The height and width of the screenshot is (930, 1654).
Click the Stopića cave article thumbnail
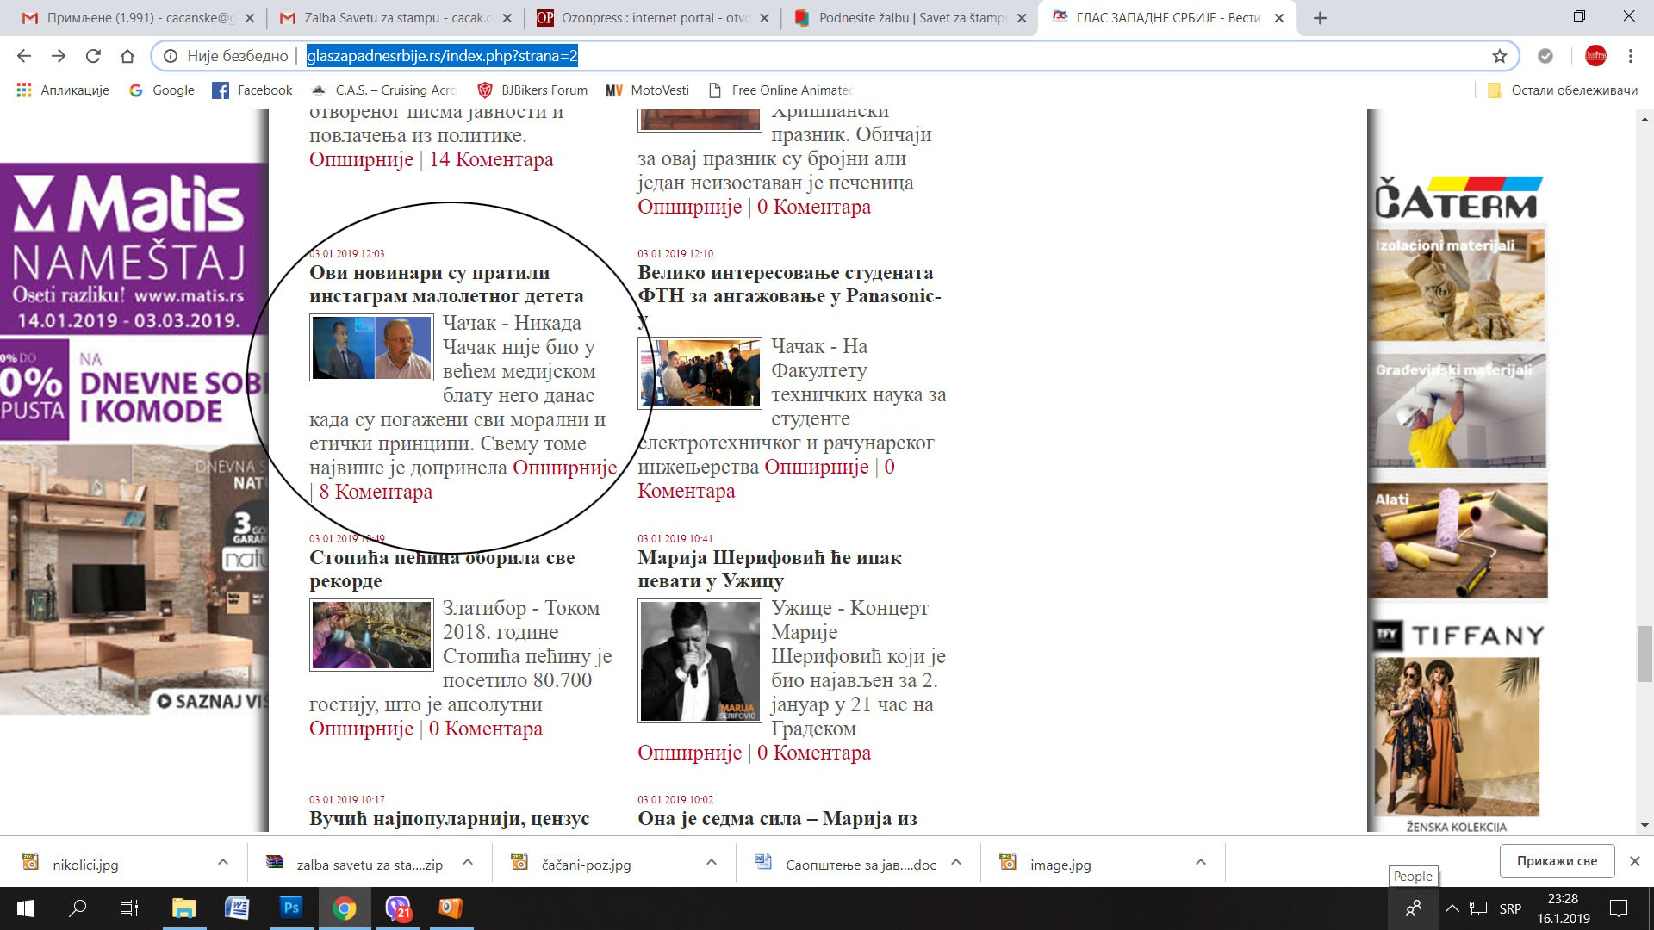(x=371, y=635)
